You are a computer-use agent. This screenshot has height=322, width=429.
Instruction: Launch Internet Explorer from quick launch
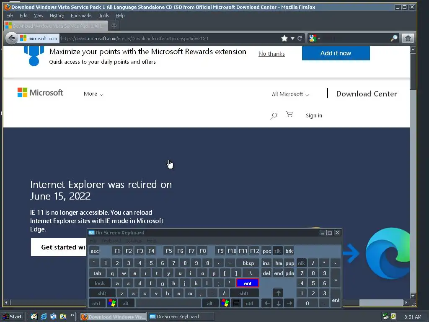click(x=44, y=317)
